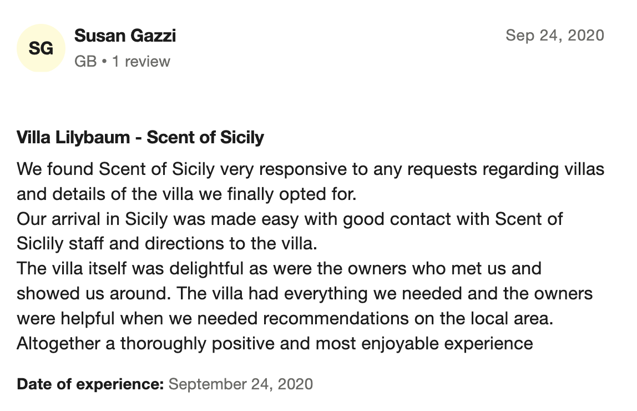637x411 pixels.
Task: Click the SG avatar circle
Action: [x=41, y=48]
